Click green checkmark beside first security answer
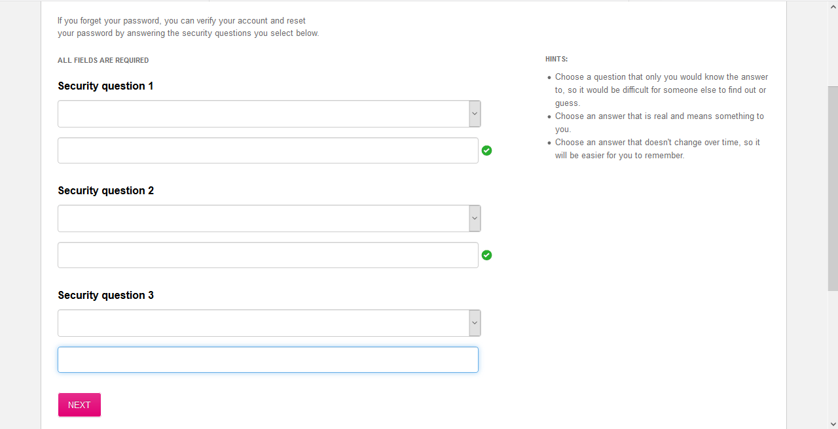 [486, 150]
